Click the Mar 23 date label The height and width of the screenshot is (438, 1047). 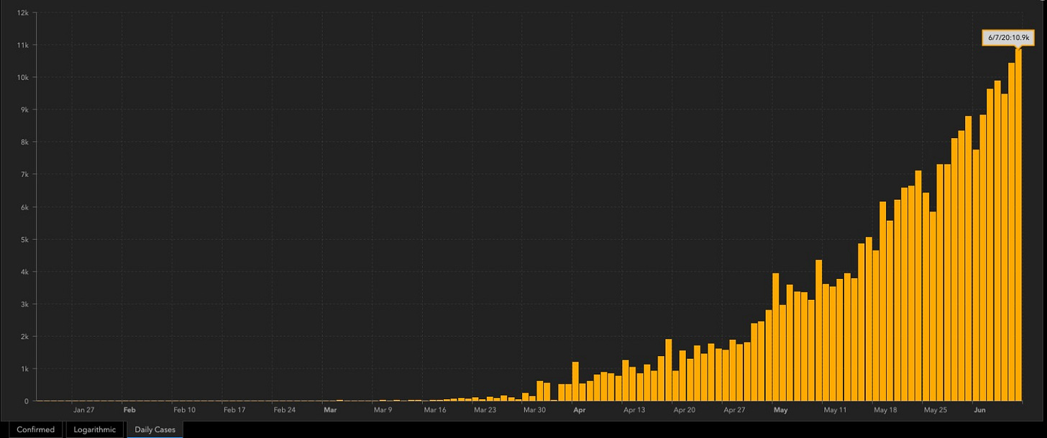pyautogui.click(x=485, y=410)
